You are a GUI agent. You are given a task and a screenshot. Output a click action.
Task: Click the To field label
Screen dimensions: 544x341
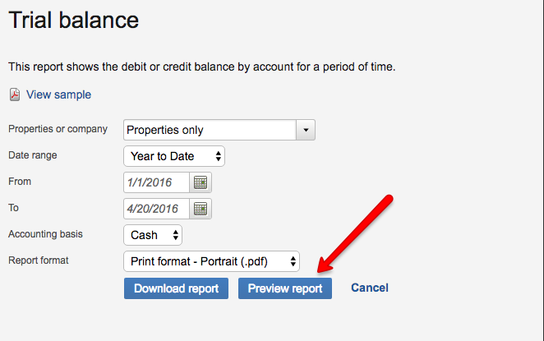(x=13, y=208)
